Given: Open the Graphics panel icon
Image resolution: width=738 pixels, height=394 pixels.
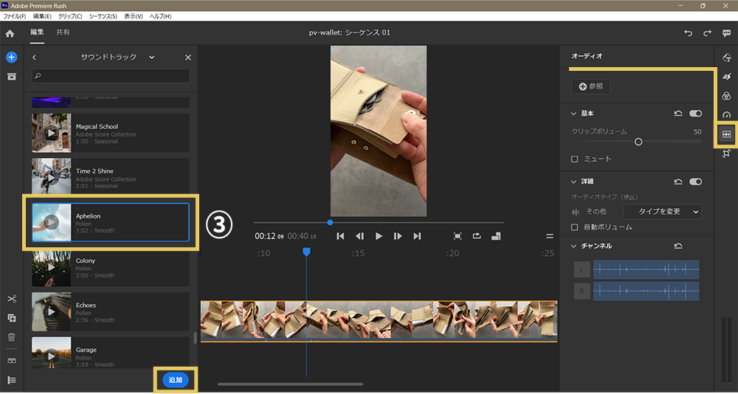Looking at the screenshot, I should tap(726, 58).
